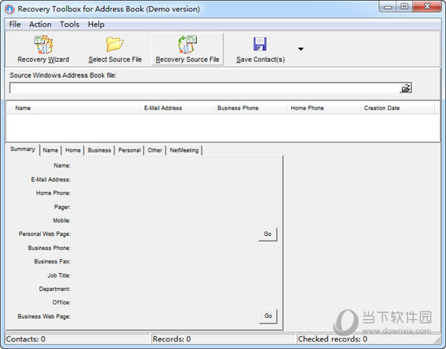Focus the Source Windows Address Book file field
446x349 pixels.
[204, 89]
